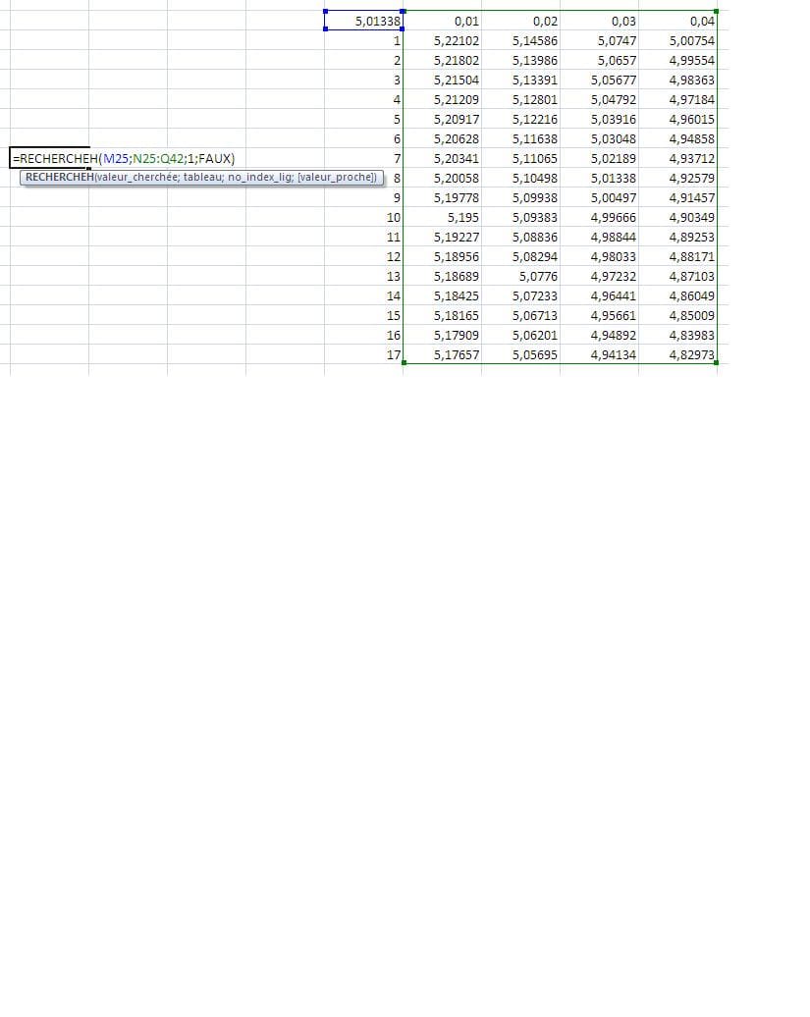Select header cell 0,02
The width and height of the screenshot is (810, 1017).
(520, 21)
